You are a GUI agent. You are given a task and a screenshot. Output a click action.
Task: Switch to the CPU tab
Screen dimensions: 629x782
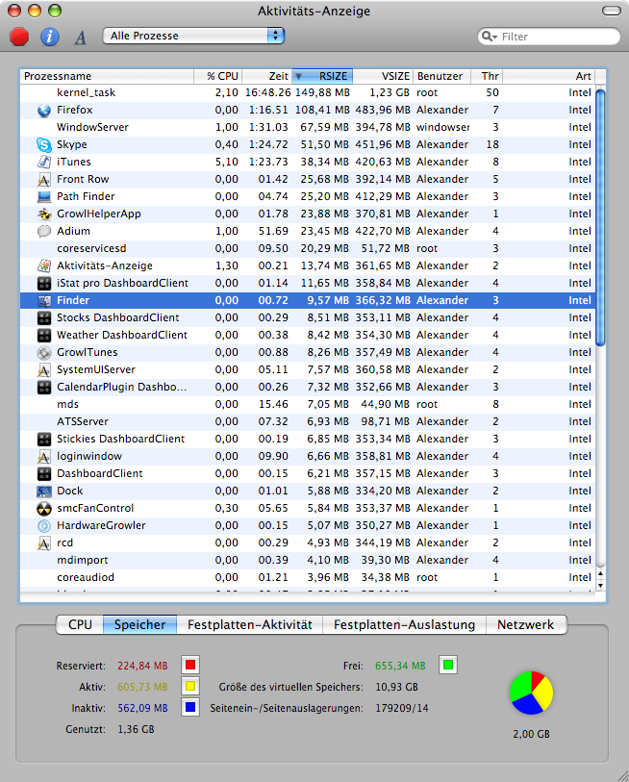click(80, 625)
